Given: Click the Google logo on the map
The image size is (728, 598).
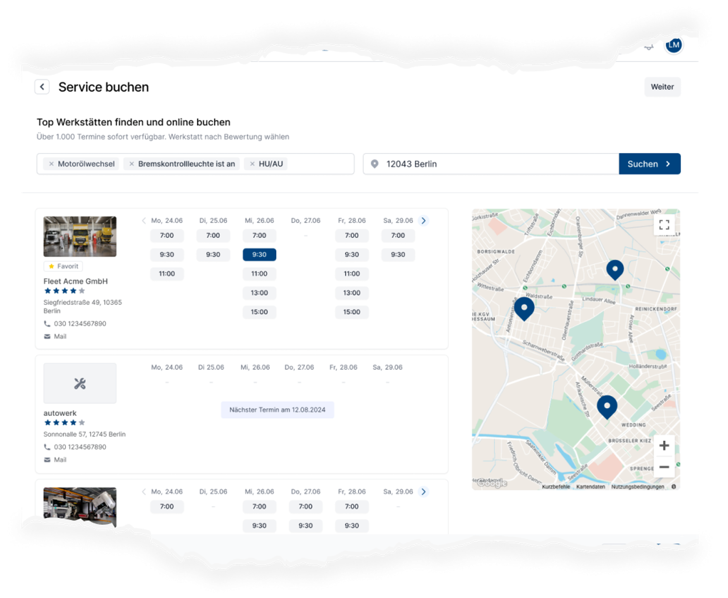Looking at the screenshot, I should pyautogui.click(x=492, y=483).
